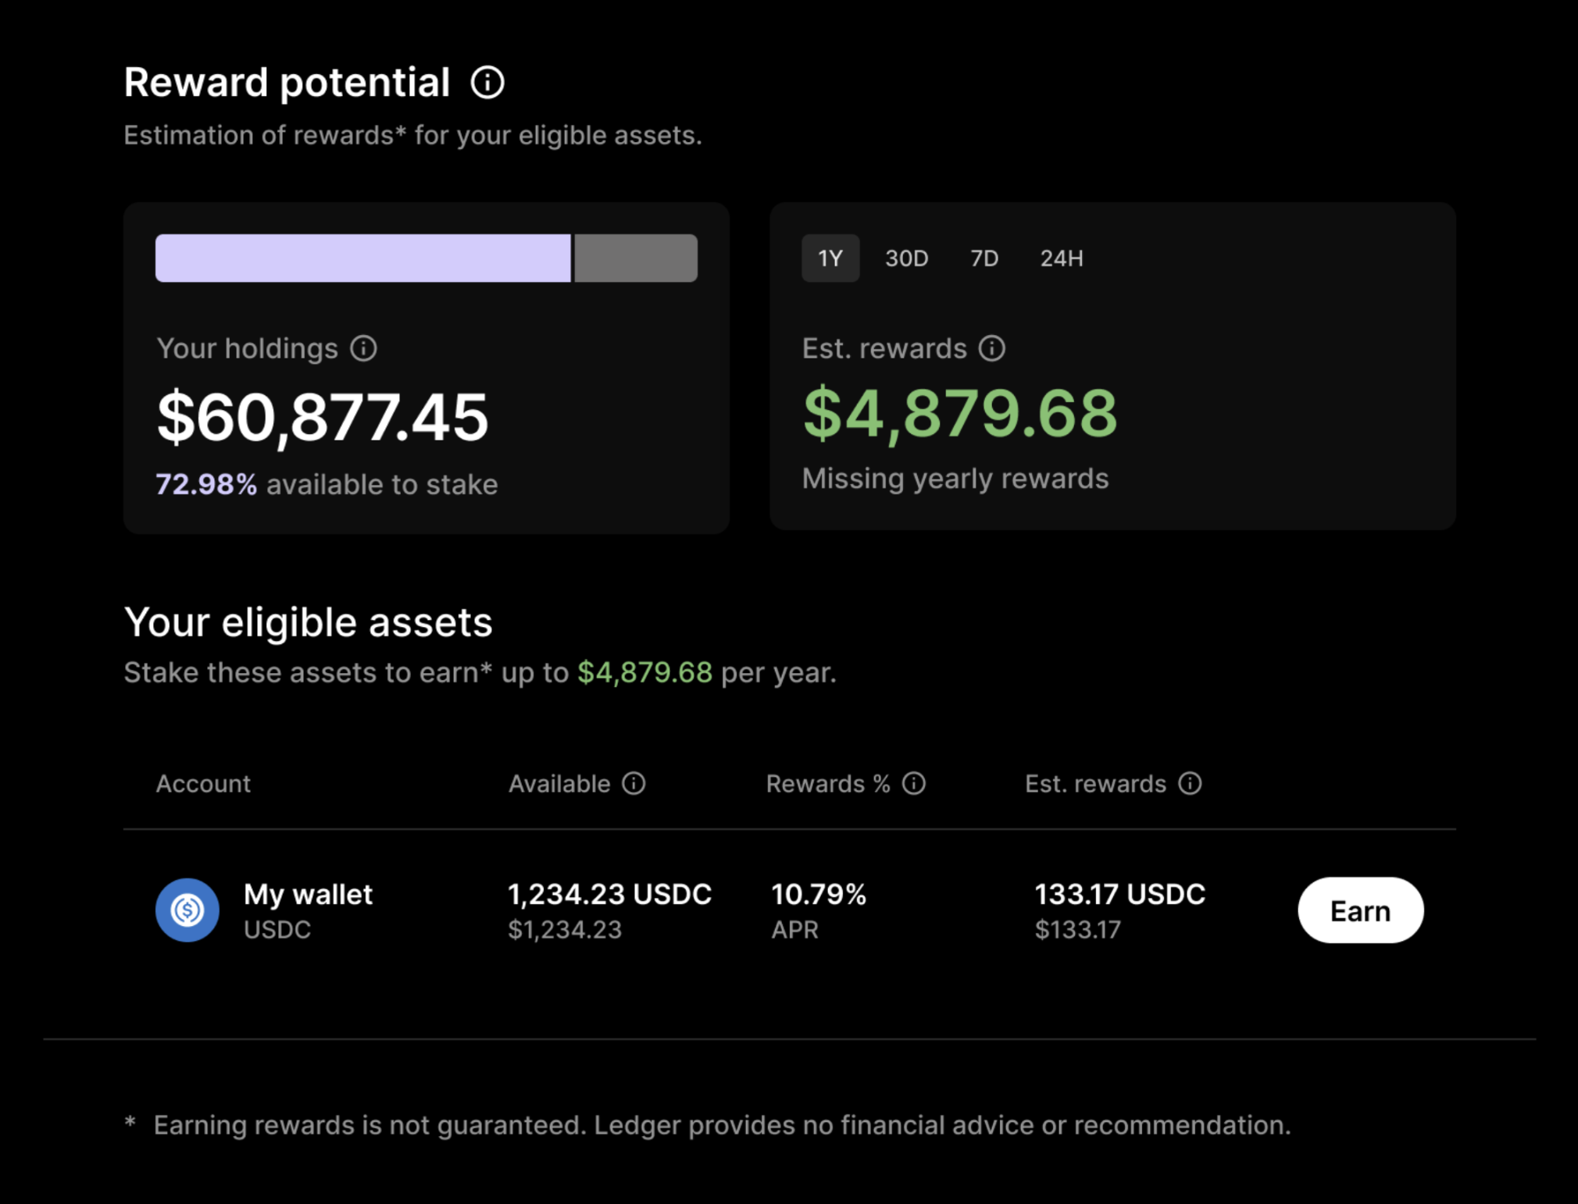Screen dimensions: 1578x1204
Task: Click the Your holdings info icon
Action: coord(362,349)
